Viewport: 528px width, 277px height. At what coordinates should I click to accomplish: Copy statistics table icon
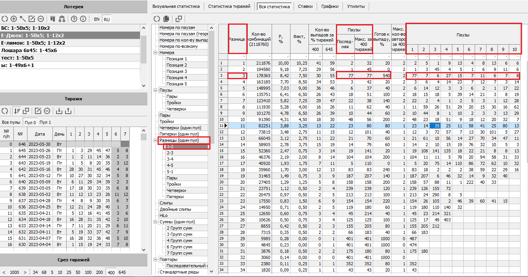click(x=167, y=19)
